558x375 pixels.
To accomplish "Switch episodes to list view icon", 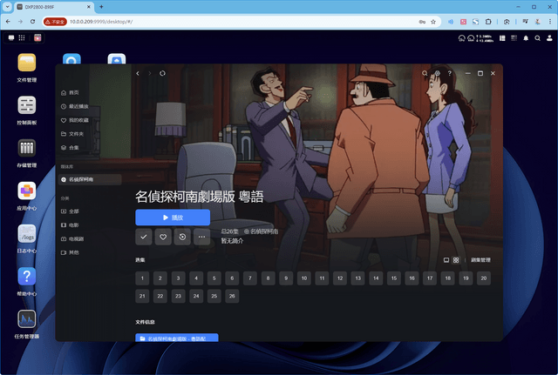I will click(x=446, y=260).
